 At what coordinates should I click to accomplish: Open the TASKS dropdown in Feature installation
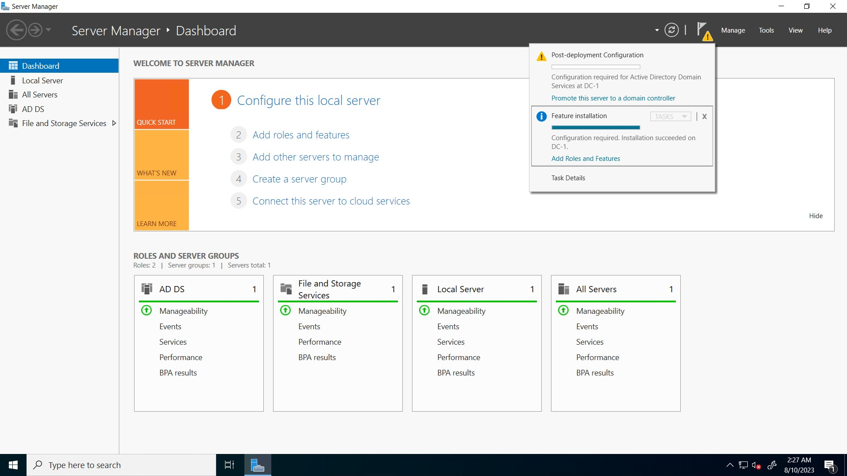coord(670,116)
